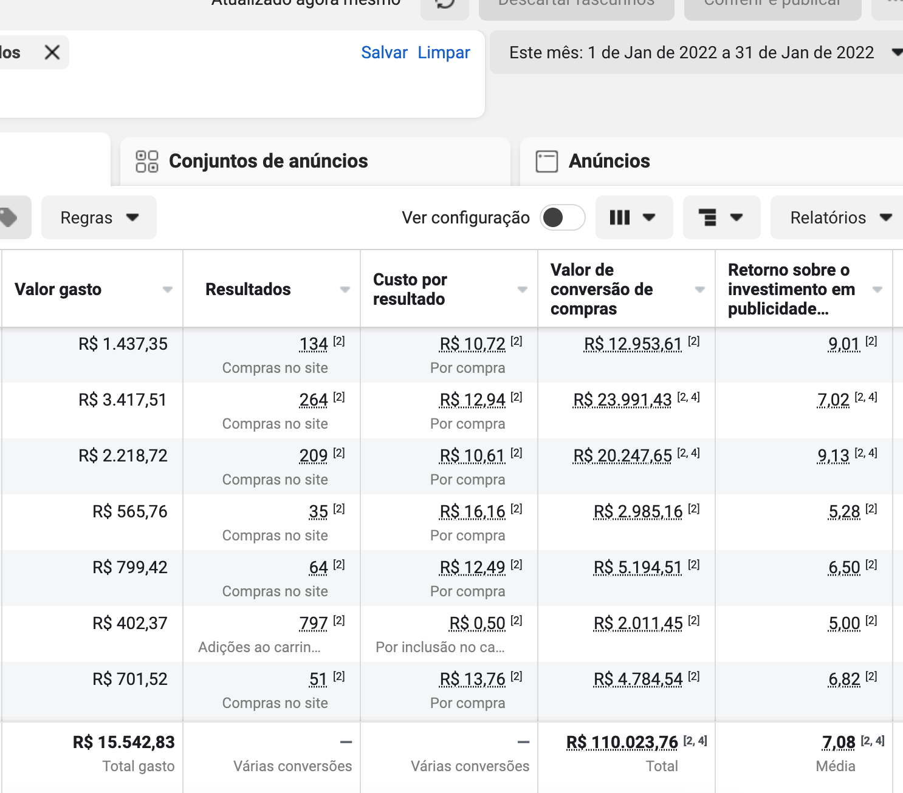Switch to Conjuntos de anúncios tab
Screen dimensions: 903x793
pyautogui.click(x=315, y=161)
